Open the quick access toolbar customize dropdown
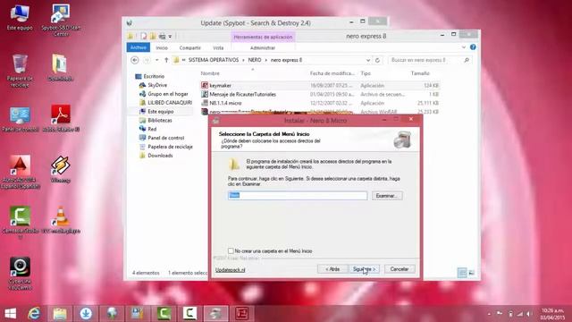Viewport: 572px width, 322px height. pos(170,37)
